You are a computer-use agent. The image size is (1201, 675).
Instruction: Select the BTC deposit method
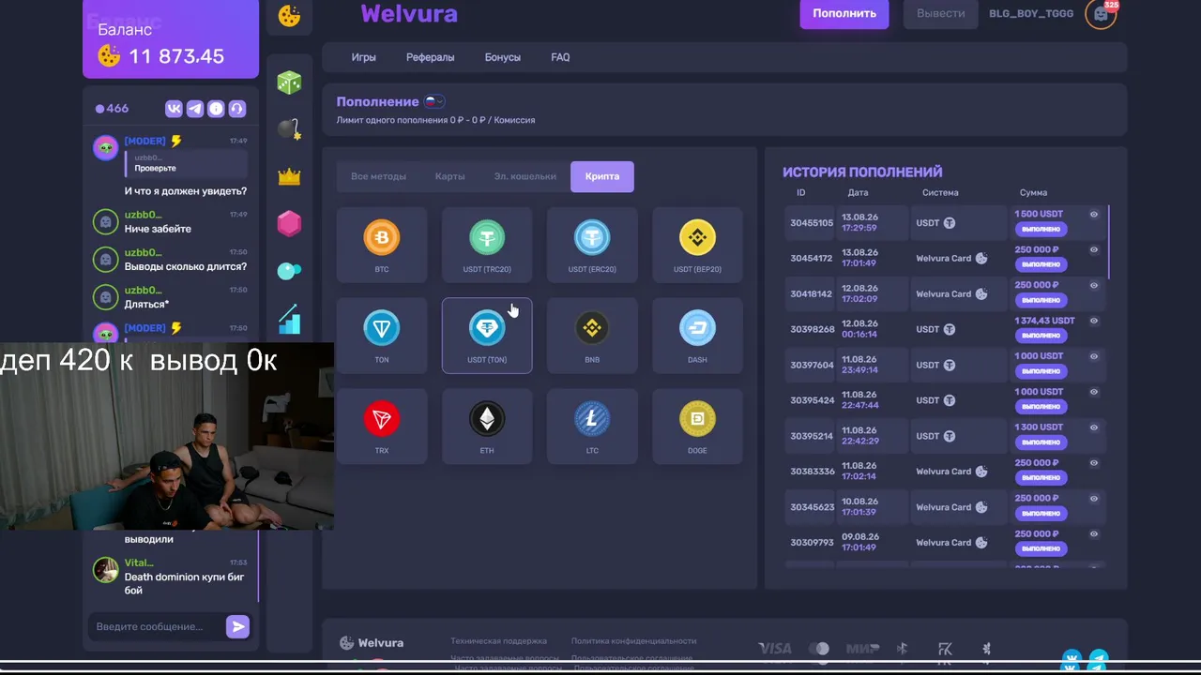382,245
